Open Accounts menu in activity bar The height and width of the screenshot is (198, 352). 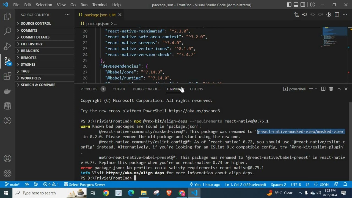(7, 159)
